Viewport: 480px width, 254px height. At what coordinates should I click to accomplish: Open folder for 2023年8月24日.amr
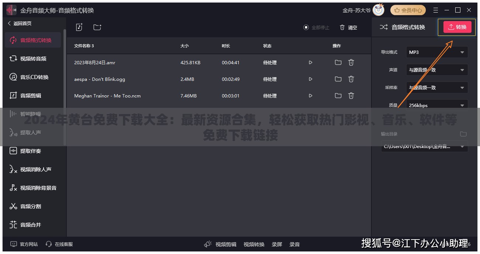(x=338, y=62)
